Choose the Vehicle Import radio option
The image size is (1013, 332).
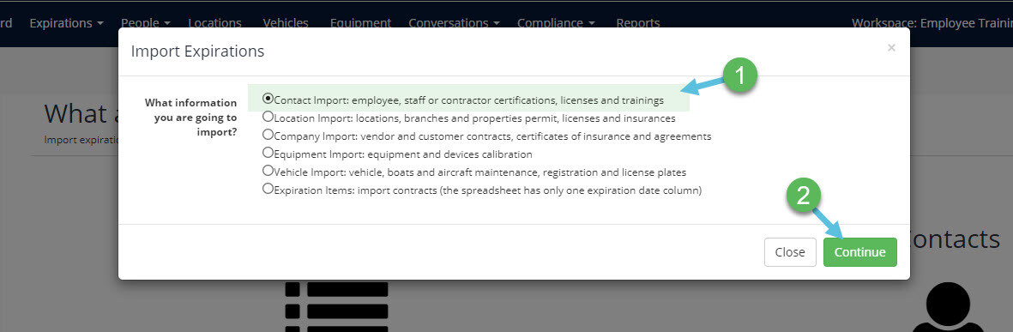click(x=268, y=172)
